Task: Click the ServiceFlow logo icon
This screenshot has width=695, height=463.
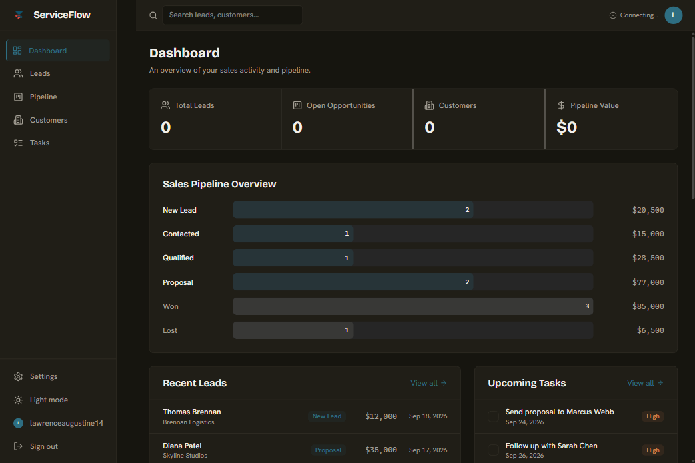Action: point(19,15)
